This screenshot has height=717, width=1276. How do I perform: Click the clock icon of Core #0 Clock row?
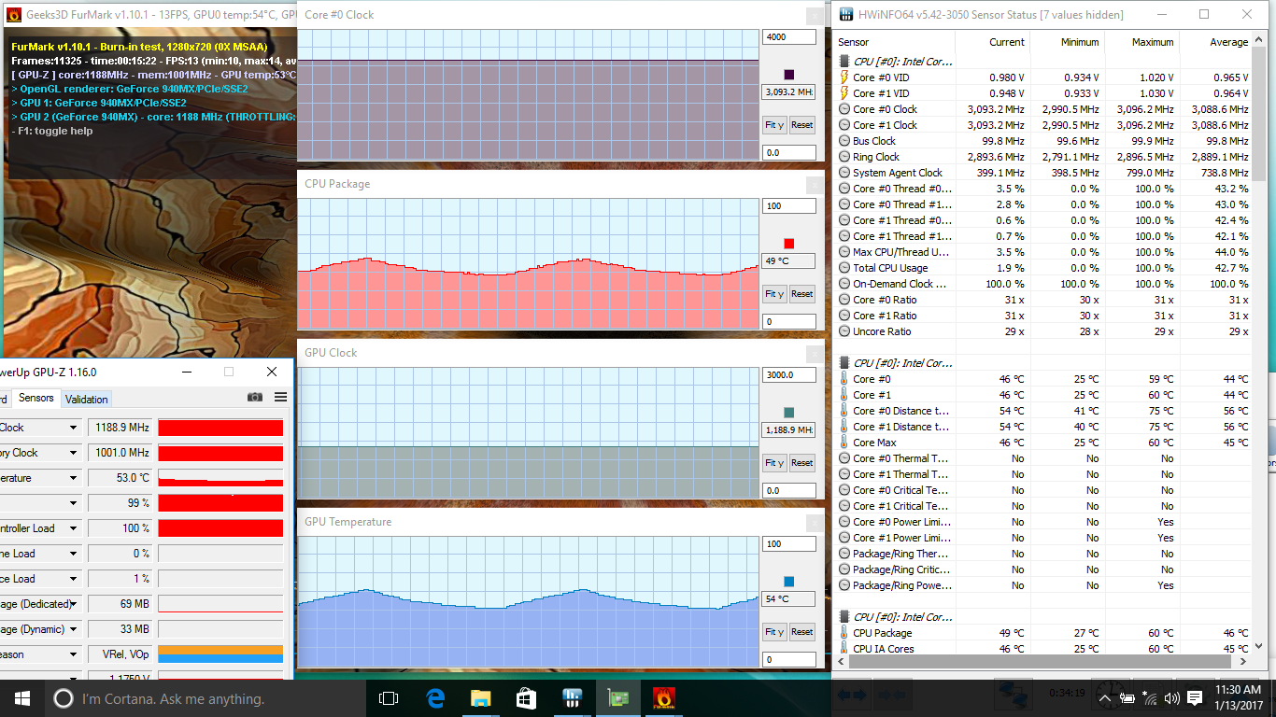click(844, 109)
